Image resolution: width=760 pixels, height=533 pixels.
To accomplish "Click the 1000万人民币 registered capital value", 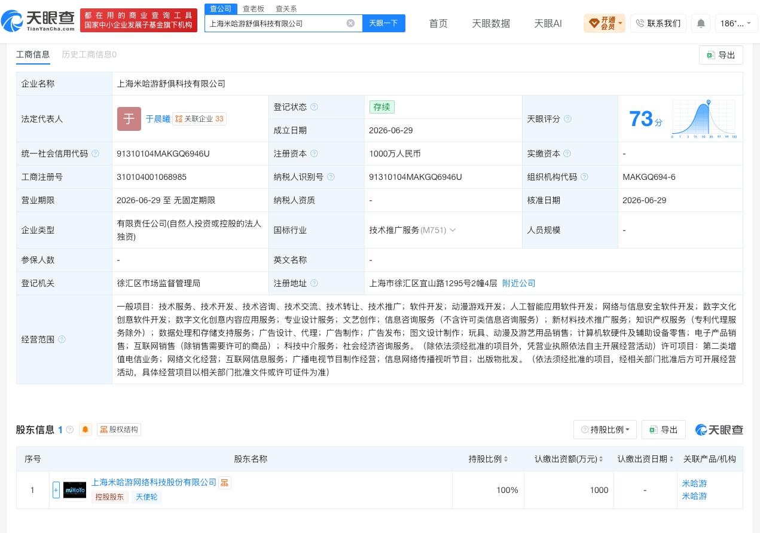I will coord(395,154).
